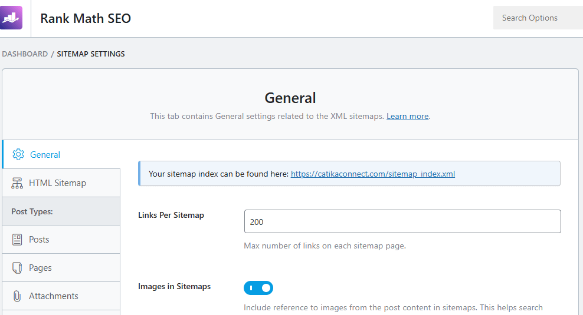Screen dimensions: 583x315
Task: Go to the Attachments sitemap tab
Action: click(x=53, y=296)
